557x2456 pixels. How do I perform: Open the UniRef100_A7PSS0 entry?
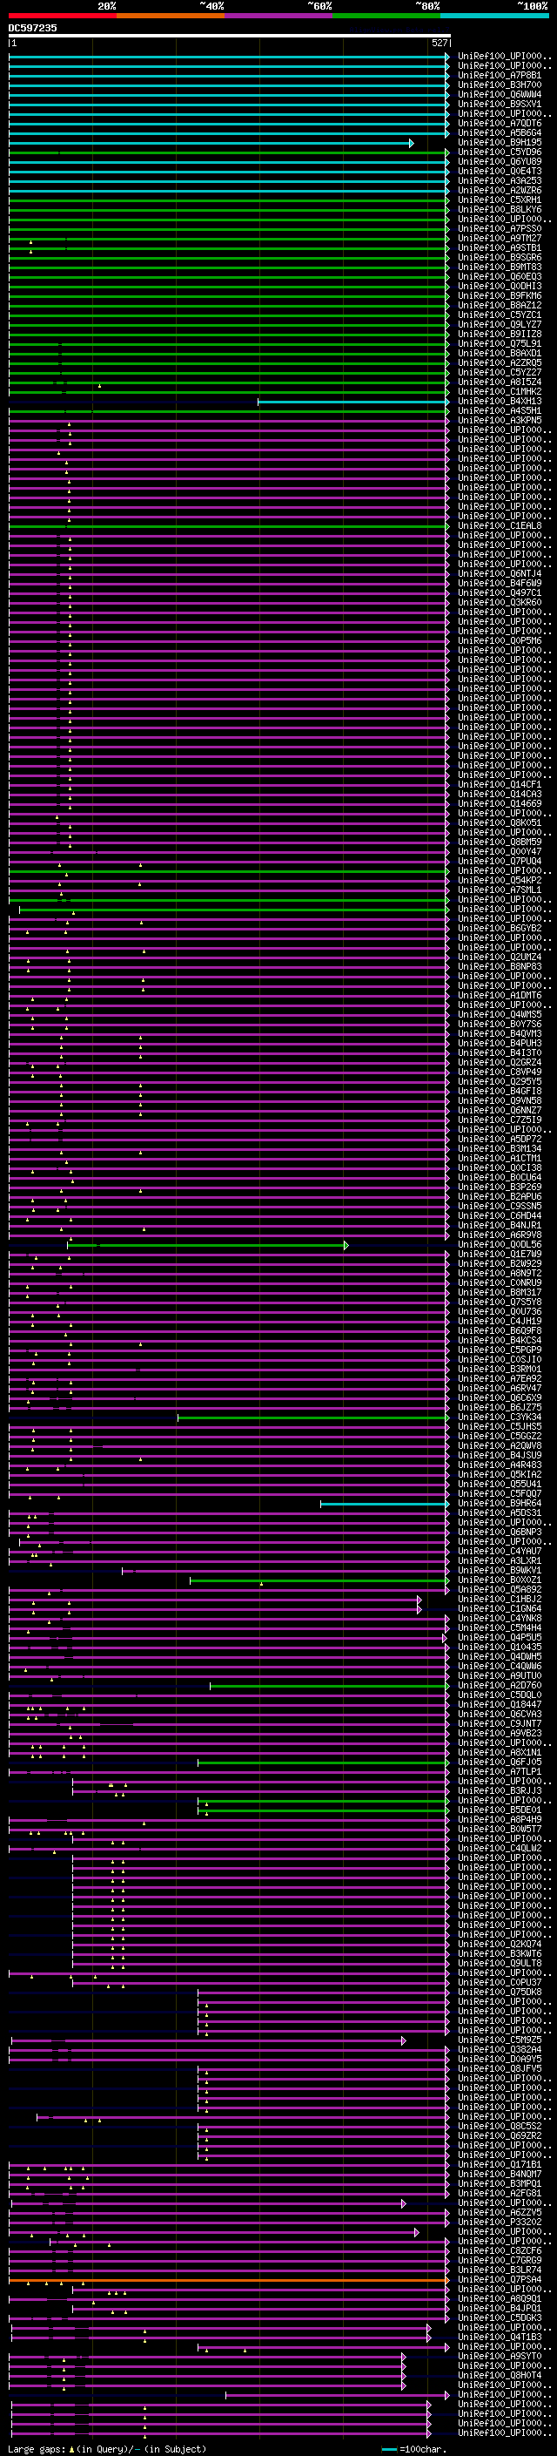point(500,228)
